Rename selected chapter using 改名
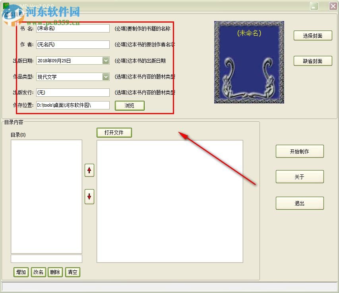339x293 pixels. [x=38, y=272]
